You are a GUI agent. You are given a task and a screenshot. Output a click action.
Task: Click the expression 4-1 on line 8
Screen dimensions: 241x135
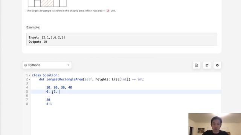point(49,104)
